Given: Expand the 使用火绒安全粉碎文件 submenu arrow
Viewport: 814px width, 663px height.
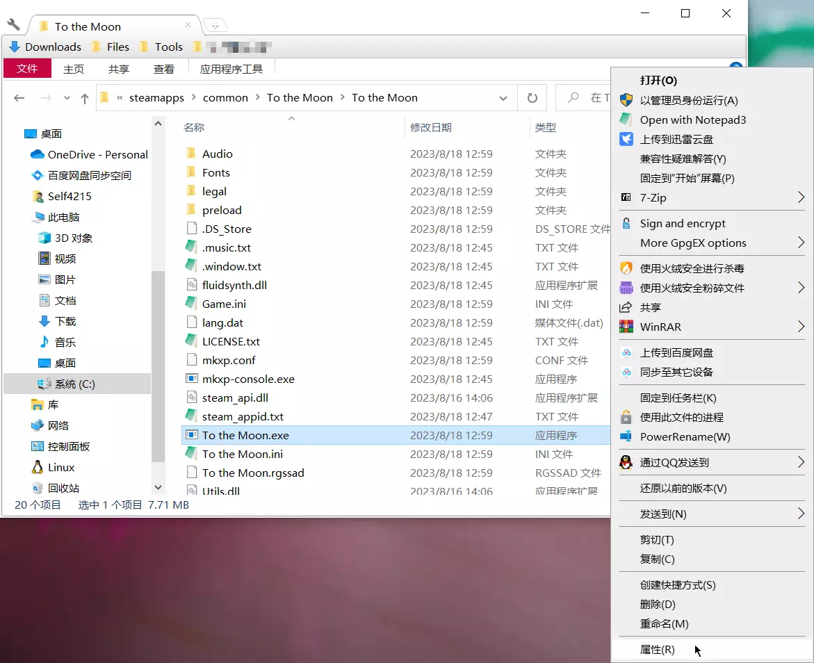Looking at the screenshot, I should 801,288.
